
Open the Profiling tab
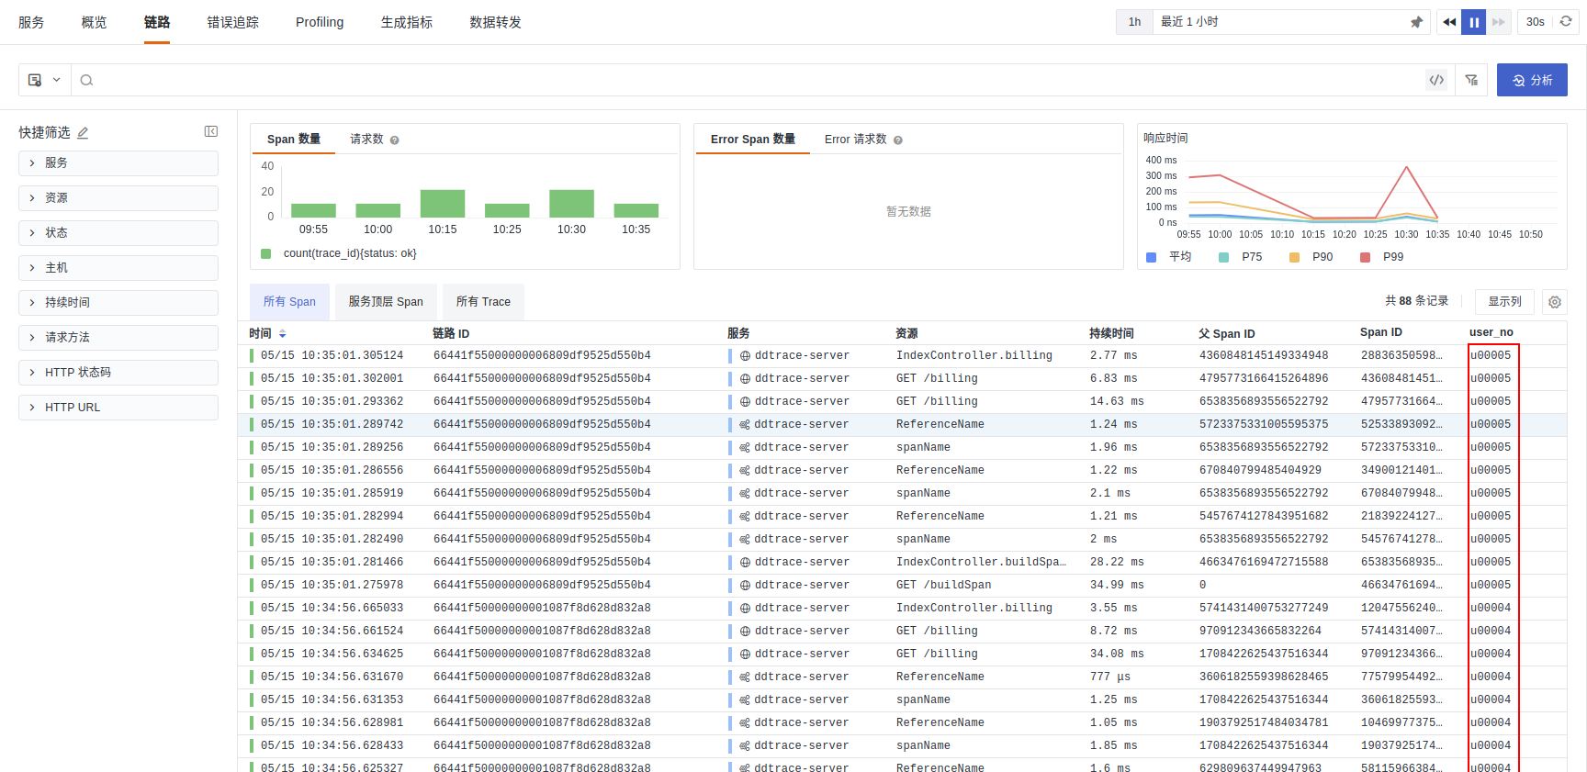[320, 22]
